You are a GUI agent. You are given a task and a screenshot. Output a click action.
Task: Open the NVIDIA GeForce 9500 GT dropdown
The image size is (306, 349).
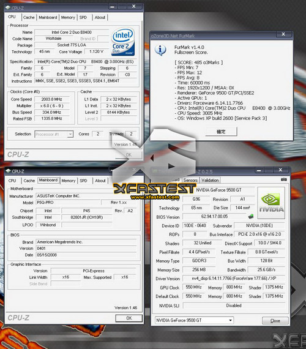[231, 320]
